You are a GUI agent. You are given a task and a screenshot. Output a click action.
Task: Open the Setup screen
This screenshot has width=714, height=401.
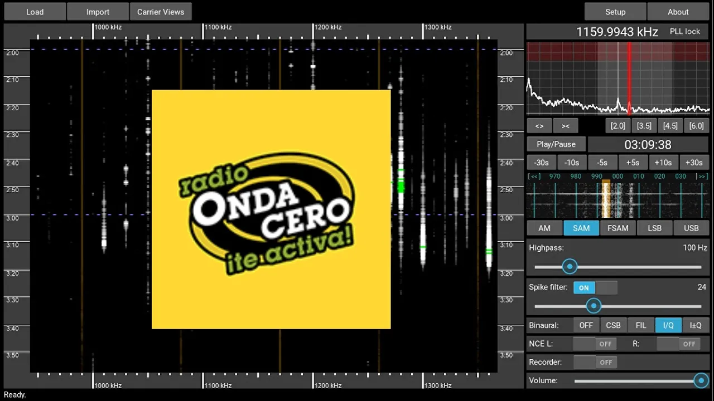615,12
